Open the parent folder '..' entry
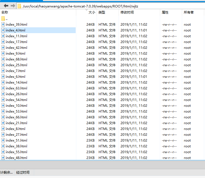Screen dimensions: 205x178 4,18
